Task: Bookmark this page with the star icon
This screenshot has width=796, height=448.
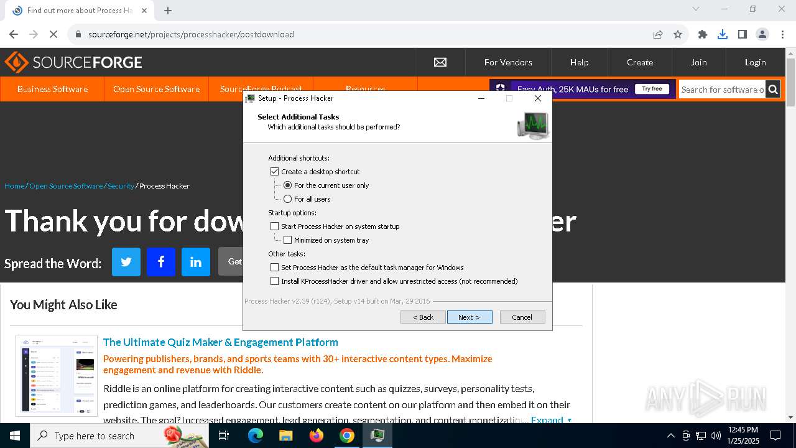Action: click(678, 34)
